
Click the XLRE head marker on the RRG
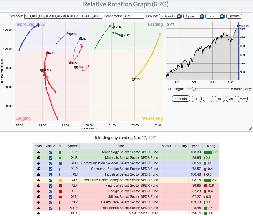[x=75, y=67]
